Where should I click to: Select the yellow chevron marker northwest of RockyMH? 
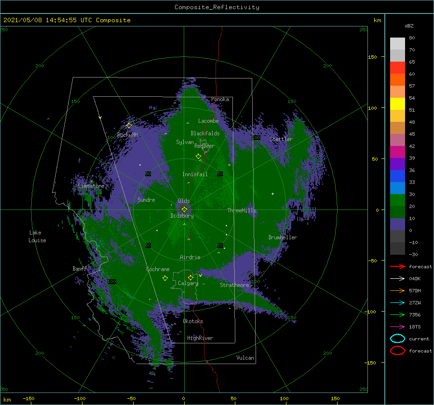point(100,118)
